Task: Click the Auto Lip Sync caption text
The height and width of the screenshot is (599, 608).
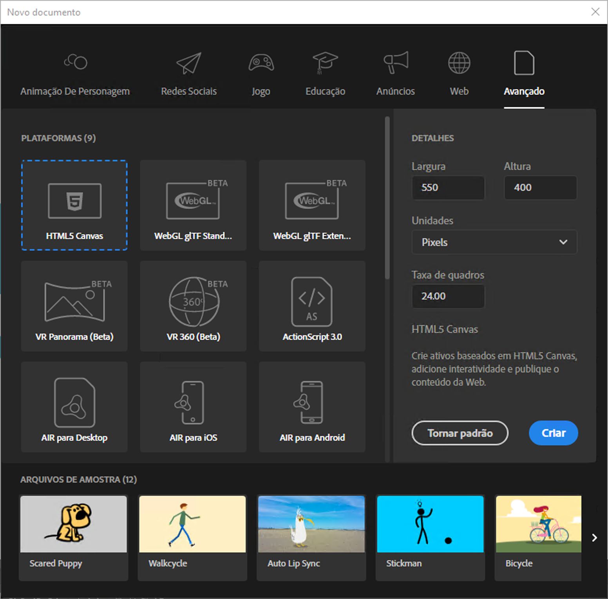Action: (x=294, y=563)
